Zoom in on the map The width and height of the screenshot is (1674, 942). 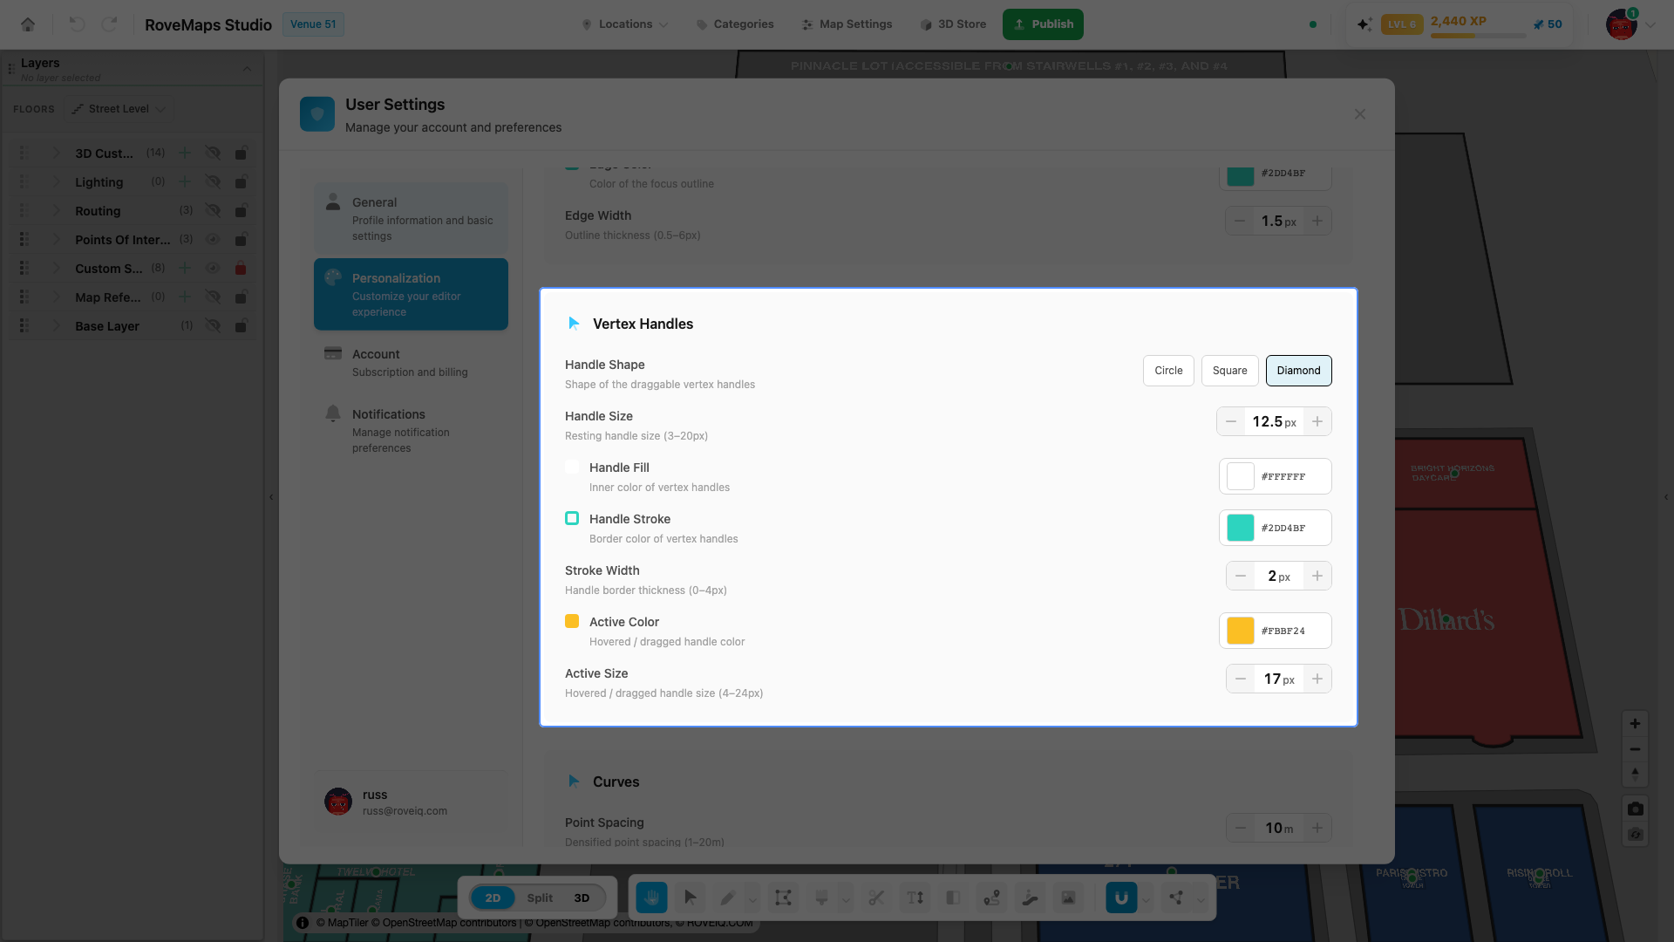click(1635, 724)
